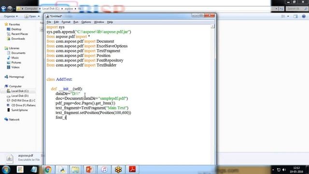This screenshot has width=309, height=174.
Task: Show hidden system tray icons
Action: tap(273, 170)
